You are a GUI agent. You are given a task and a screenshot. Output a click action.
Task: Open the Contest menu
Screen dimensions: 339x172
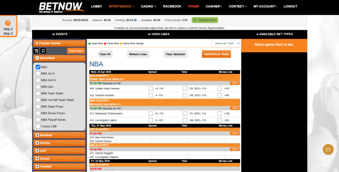(x=238, y=6)
